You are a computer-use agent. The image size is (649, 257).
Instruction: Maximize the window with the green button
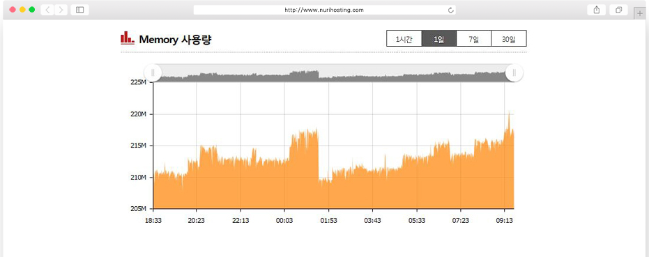(32, 10)
